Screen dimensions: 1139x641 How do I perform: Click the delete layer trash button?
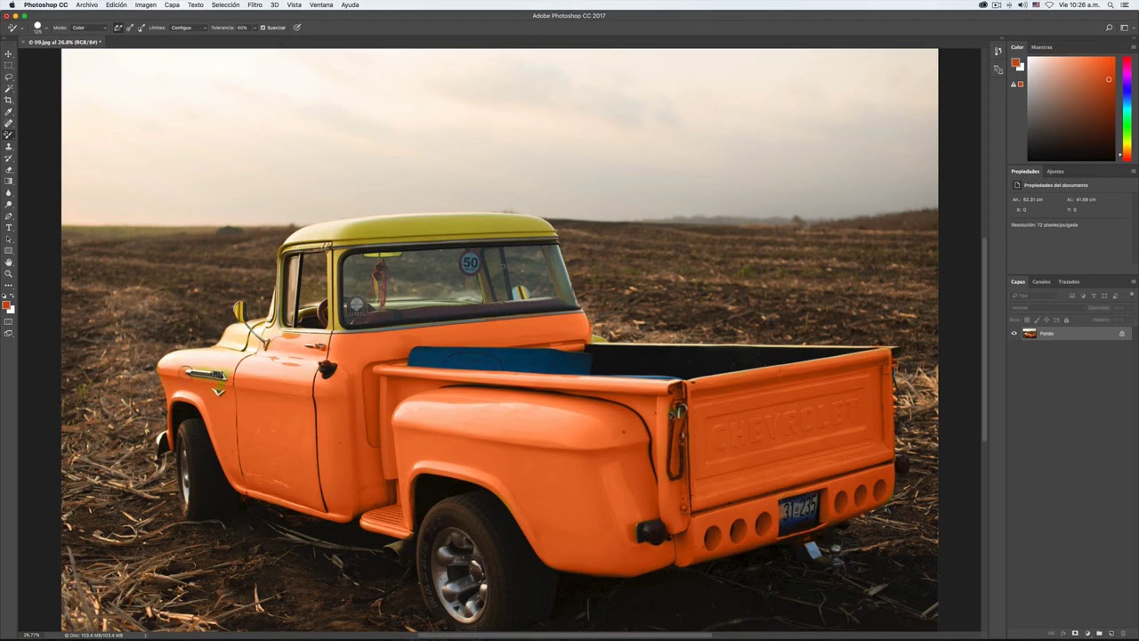[x=1123, y=633]
